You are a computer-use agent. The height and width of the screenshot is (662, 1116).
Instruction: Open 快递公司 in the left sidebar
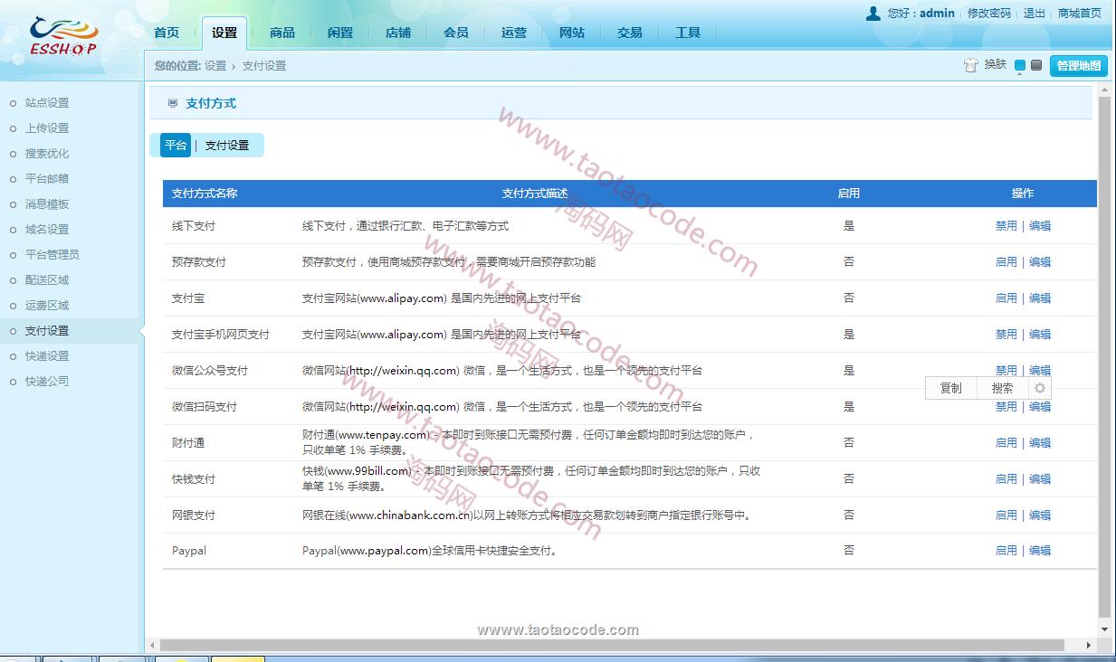(47, 382)
